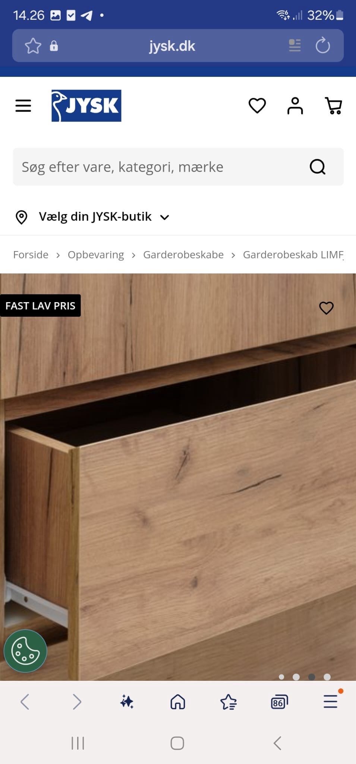Screen dimensions: 356x764
Task: Click the JYSK logo
Action: click(x=86, y=106)
